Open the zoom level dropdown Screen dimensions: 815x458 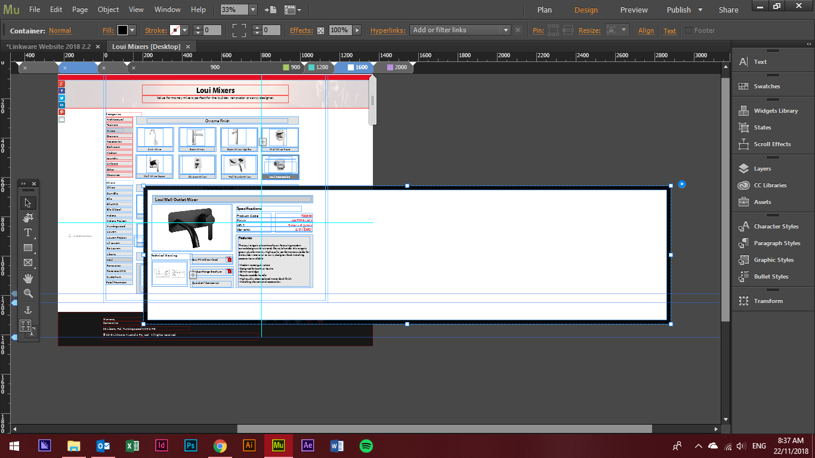pos(253,10)
